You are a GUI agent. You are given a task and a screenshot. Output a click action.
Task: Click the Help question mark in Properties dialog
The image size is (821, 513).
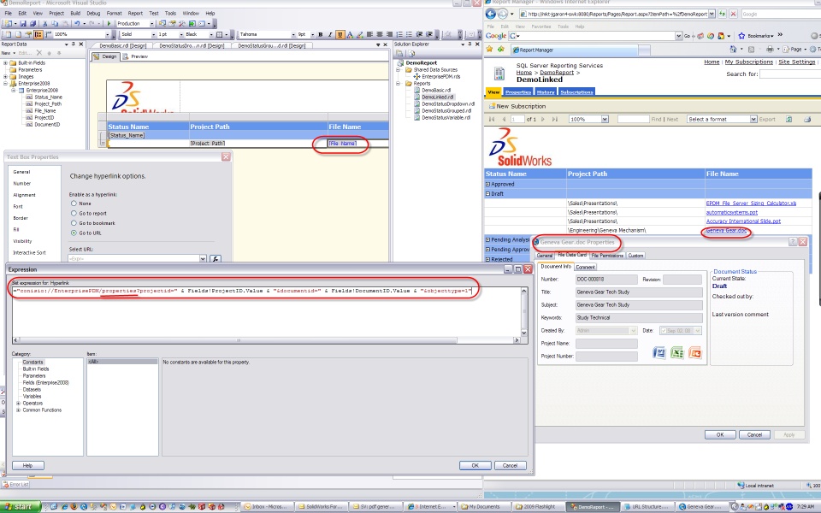point(793,242)
